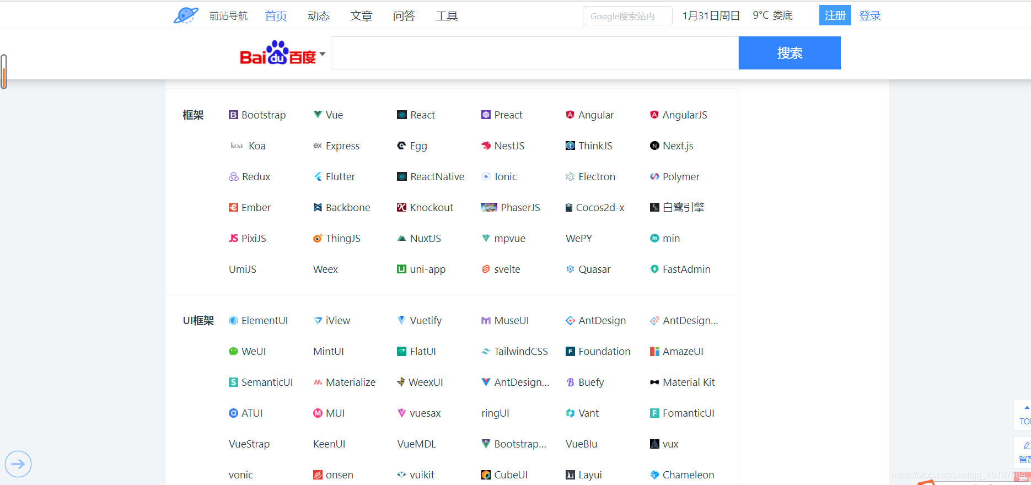Click the ringUI text link
Screen dimensions: 1031x485
[495, 413]
